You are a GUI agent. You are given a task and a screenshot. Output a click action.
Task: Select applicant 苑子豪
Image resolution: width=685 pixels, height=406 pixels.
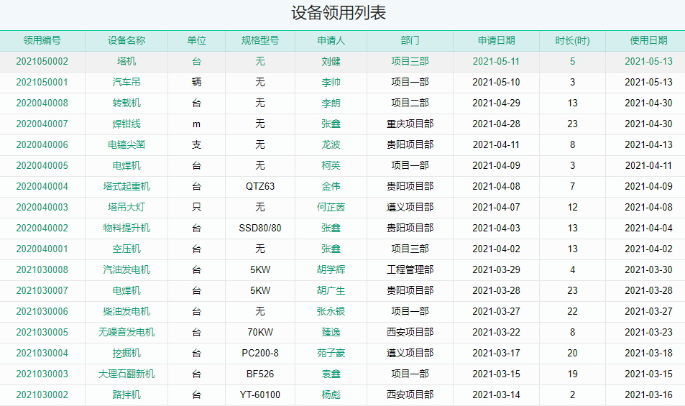pos(331,354)
